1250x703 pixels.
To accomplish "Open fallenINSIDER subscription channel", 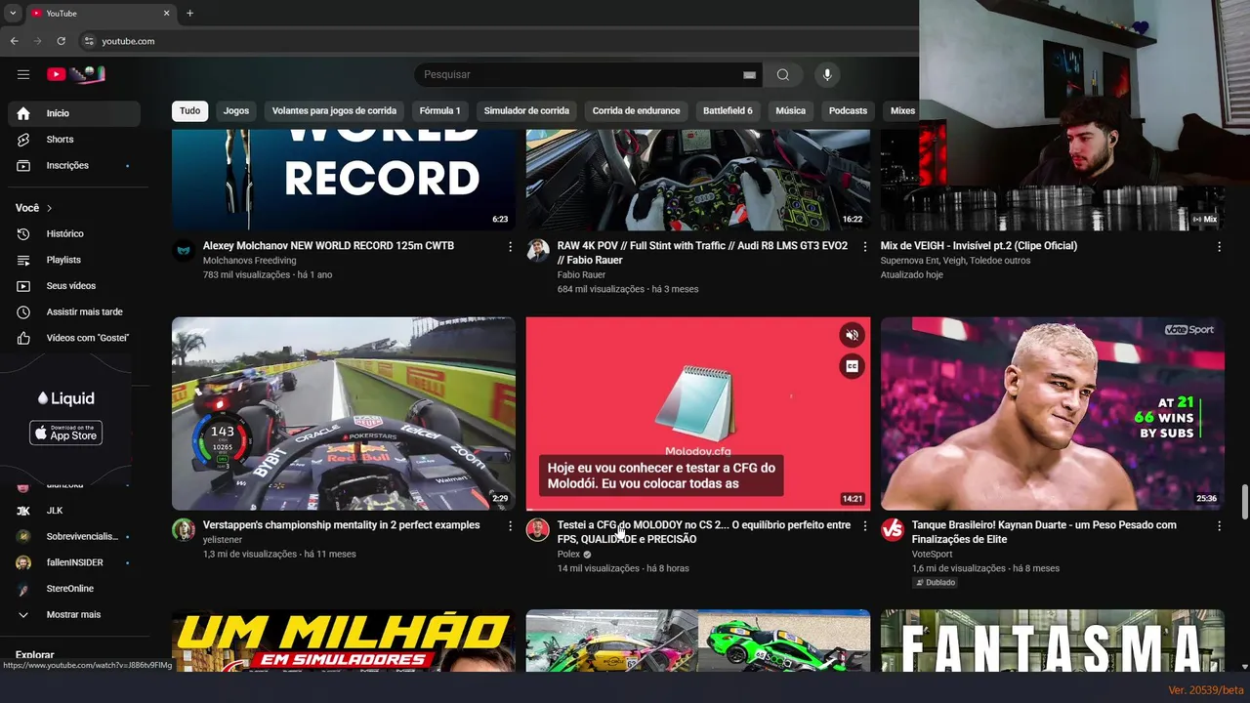I will [74, 562].
